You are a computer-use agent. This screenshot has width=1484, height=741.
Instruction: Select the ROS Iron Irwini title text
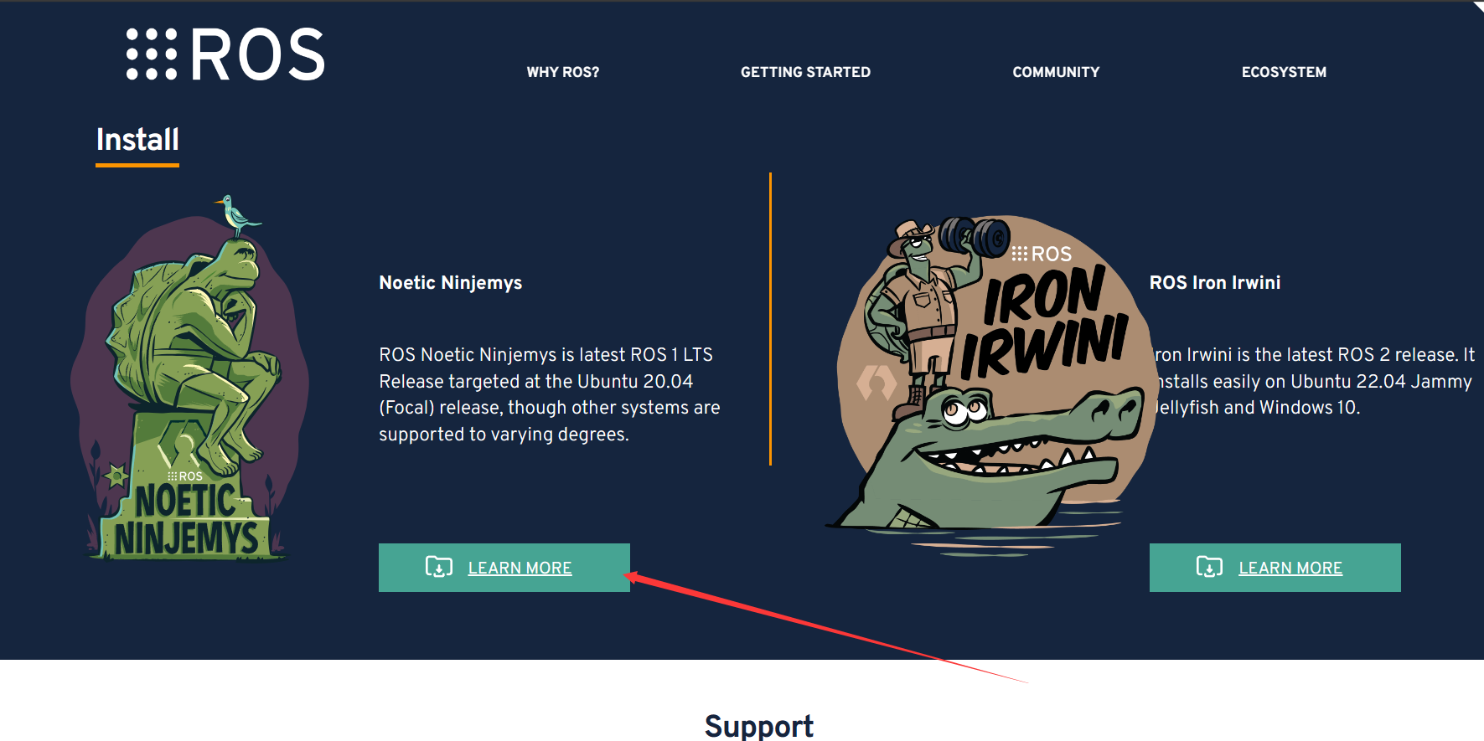pos(1214,283)
